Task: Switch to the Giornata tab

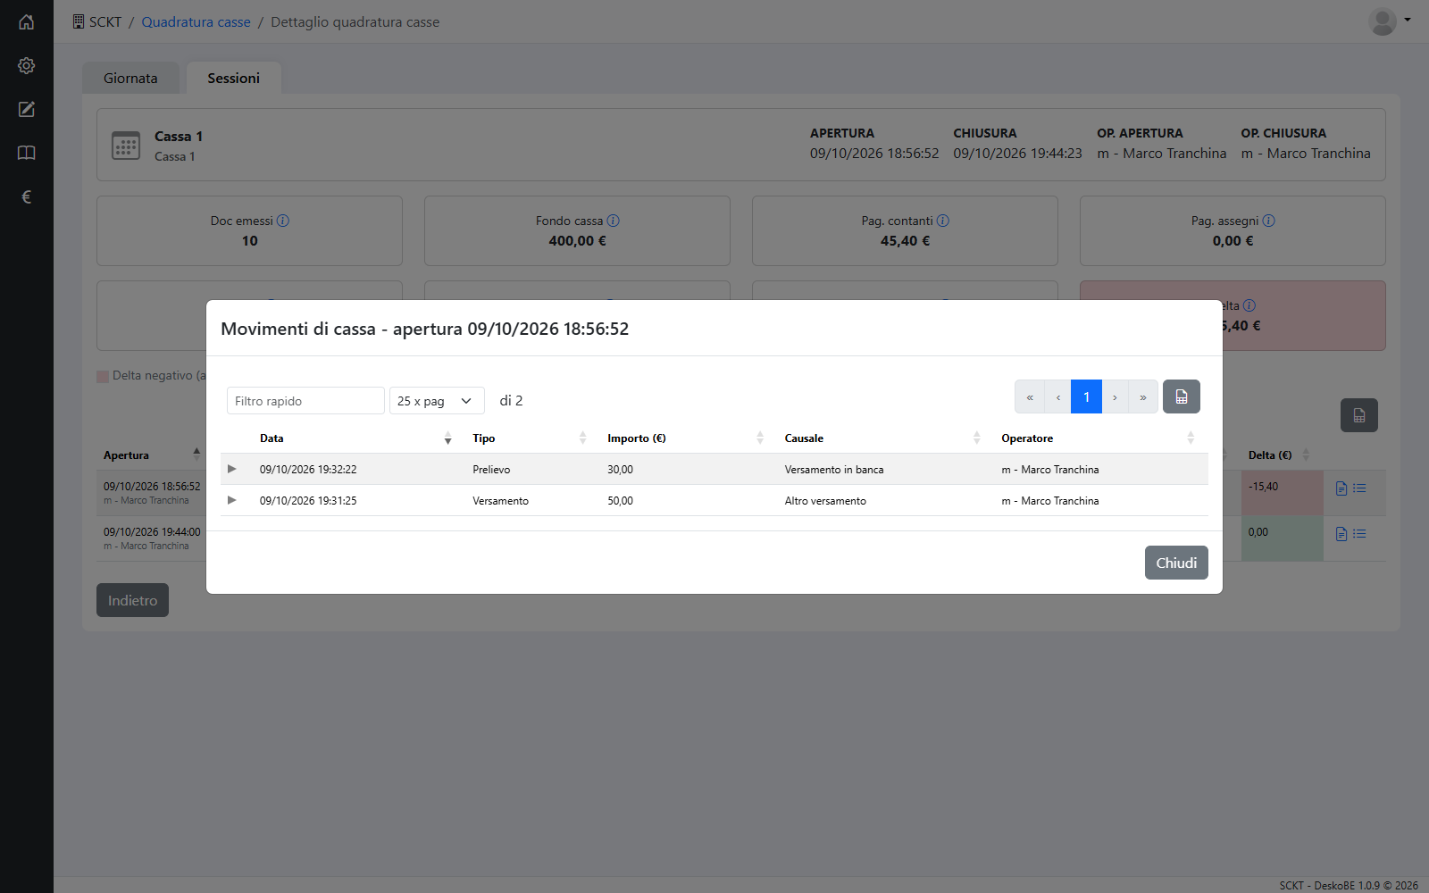Action: (x=130, y=78)
